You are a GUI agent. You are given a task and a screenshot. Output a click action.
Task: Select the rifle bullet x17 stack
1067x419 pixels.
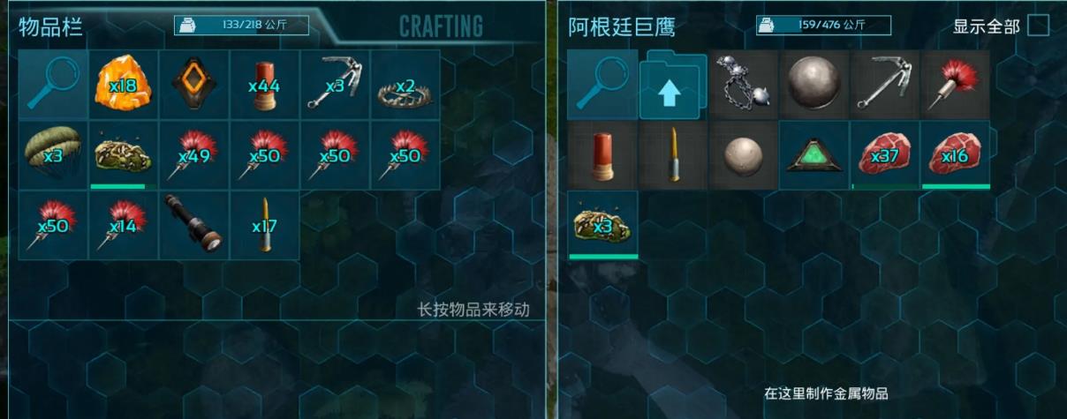point(265,226)
